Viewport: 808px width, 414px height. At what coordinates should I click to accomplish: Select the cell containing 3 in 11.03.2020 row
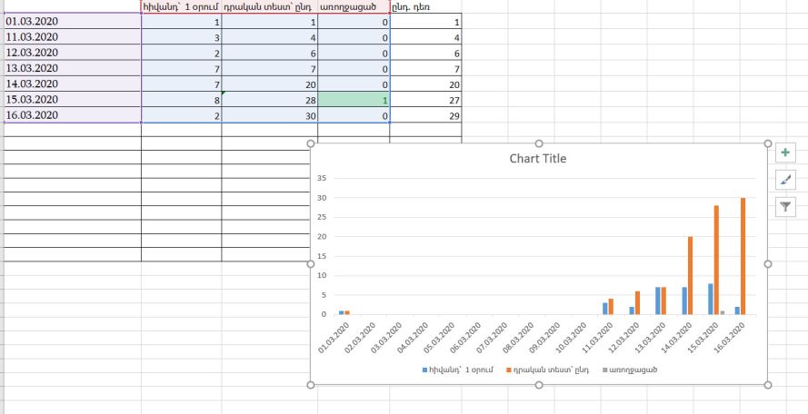click(x=182, y=37)
